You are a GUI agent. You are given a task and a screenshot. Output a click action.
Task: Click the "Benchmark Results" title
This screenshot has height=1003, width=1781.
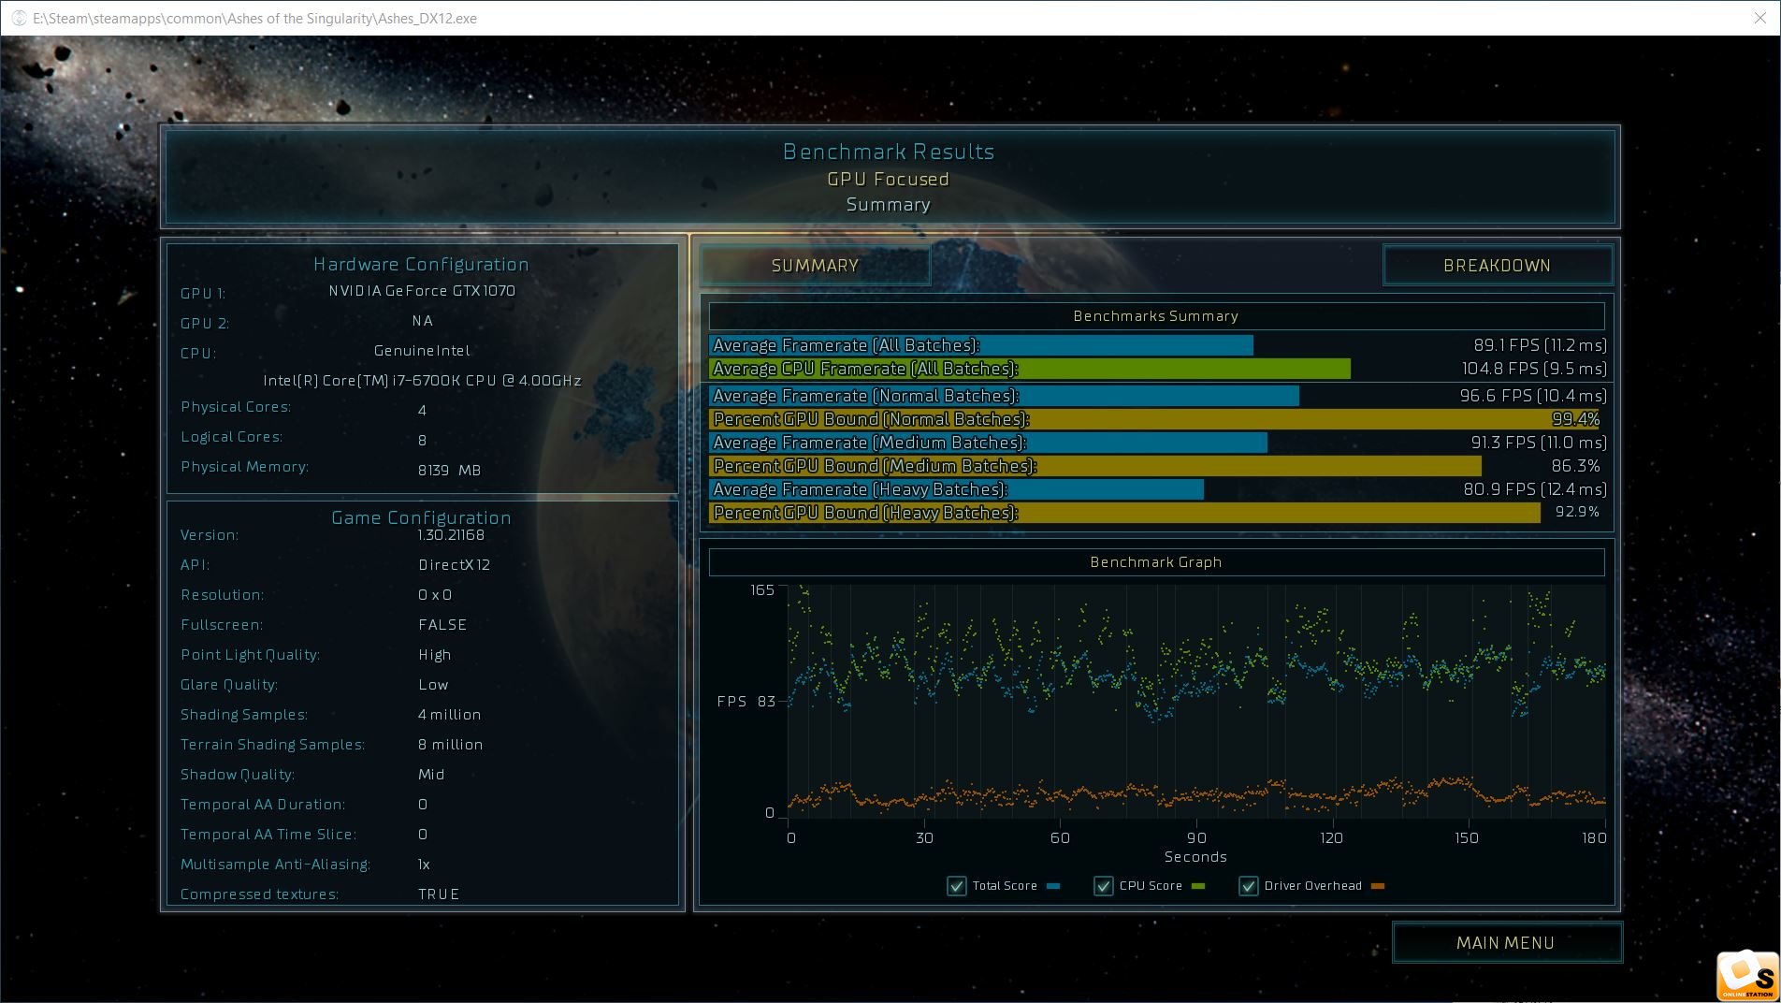pyautogui.click(x=889, y=152)
